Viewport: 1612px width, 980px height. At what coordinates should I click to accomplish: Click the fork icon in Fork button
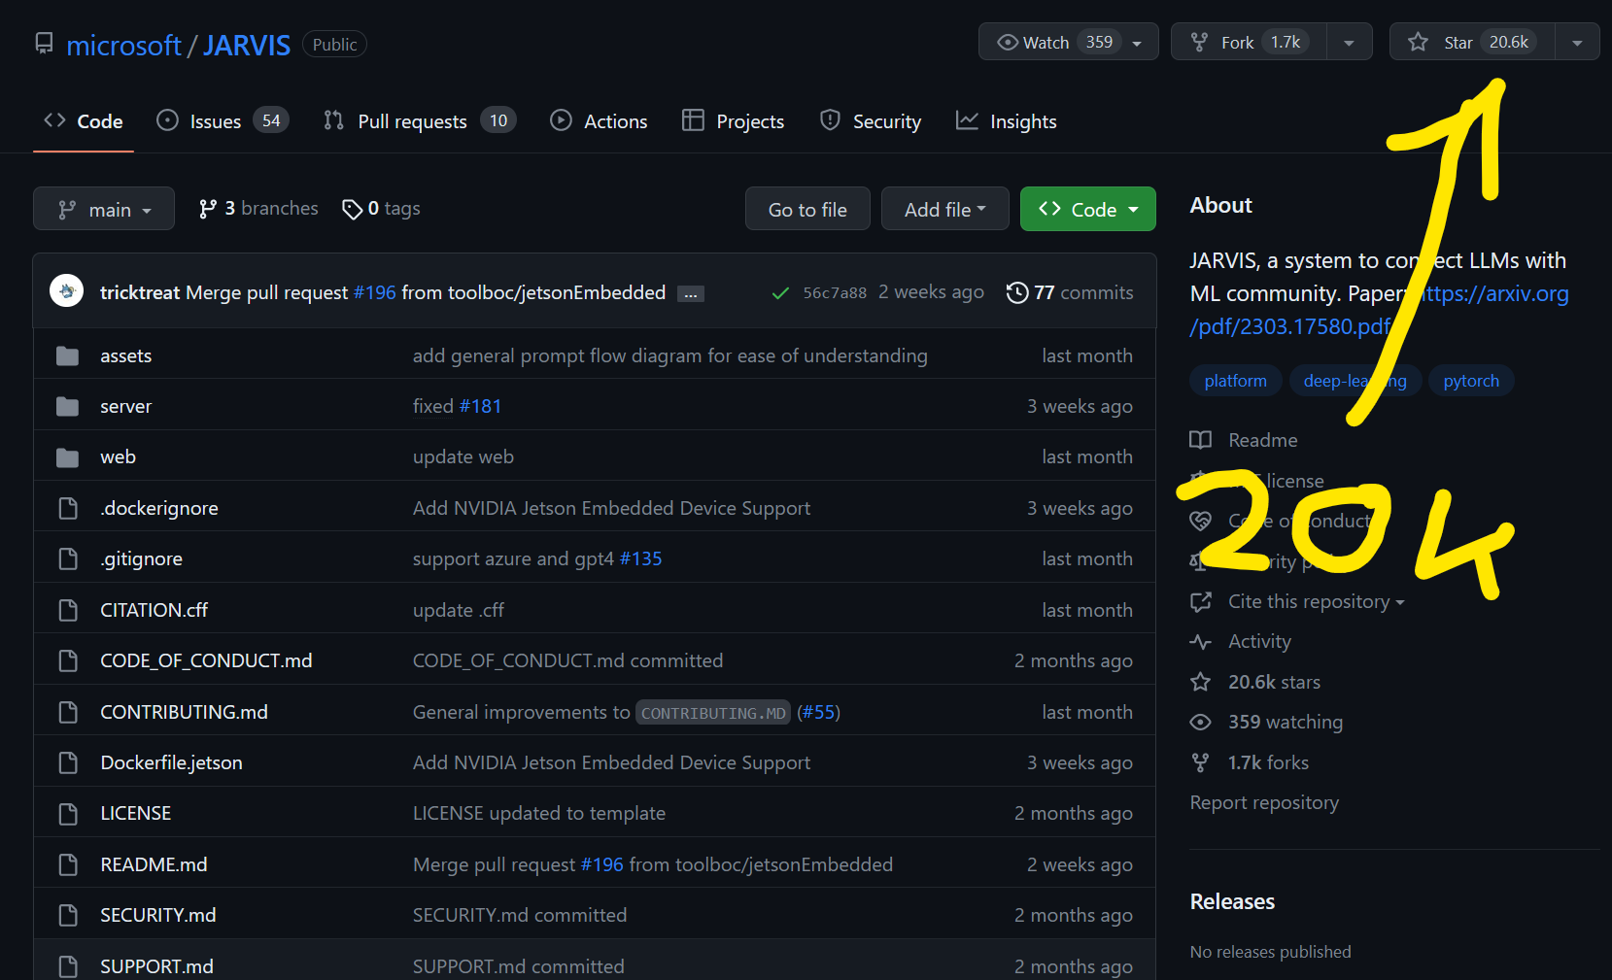click(1199, 42)
